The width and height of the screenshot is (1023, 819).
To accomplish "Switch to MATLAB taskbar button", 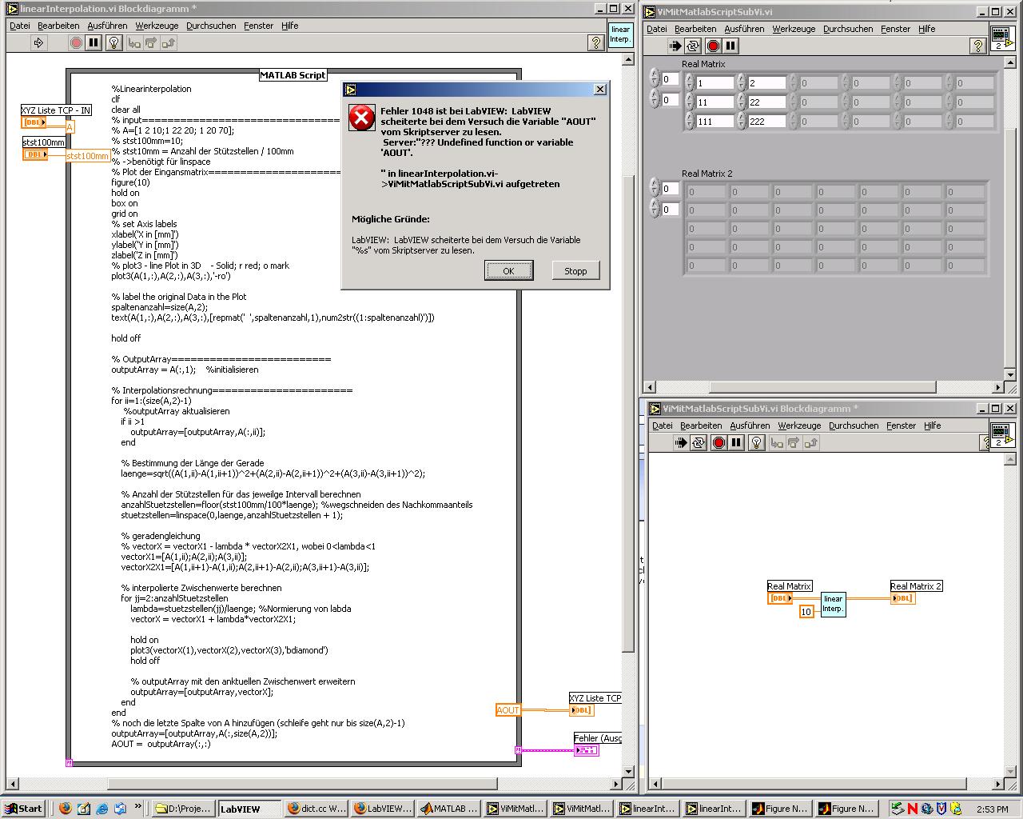I will [449, 809].
